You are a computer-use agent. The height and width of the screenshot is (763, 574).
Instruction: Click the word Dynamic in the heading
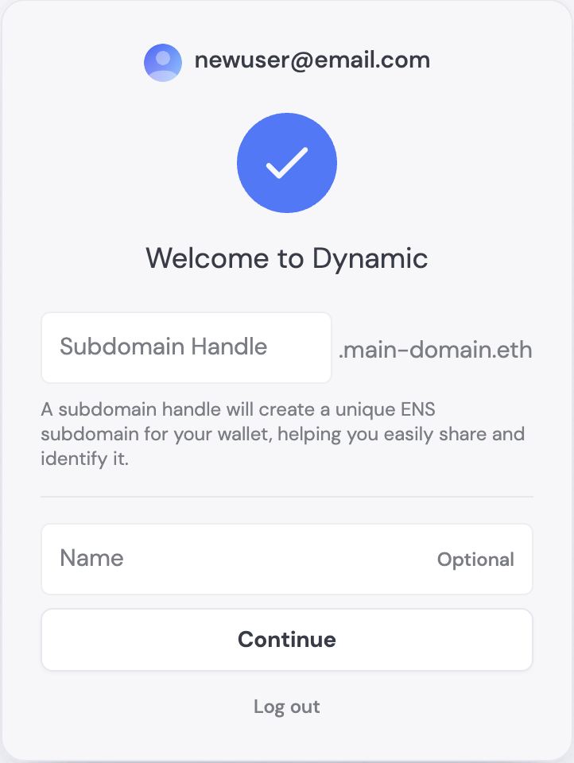370,259
